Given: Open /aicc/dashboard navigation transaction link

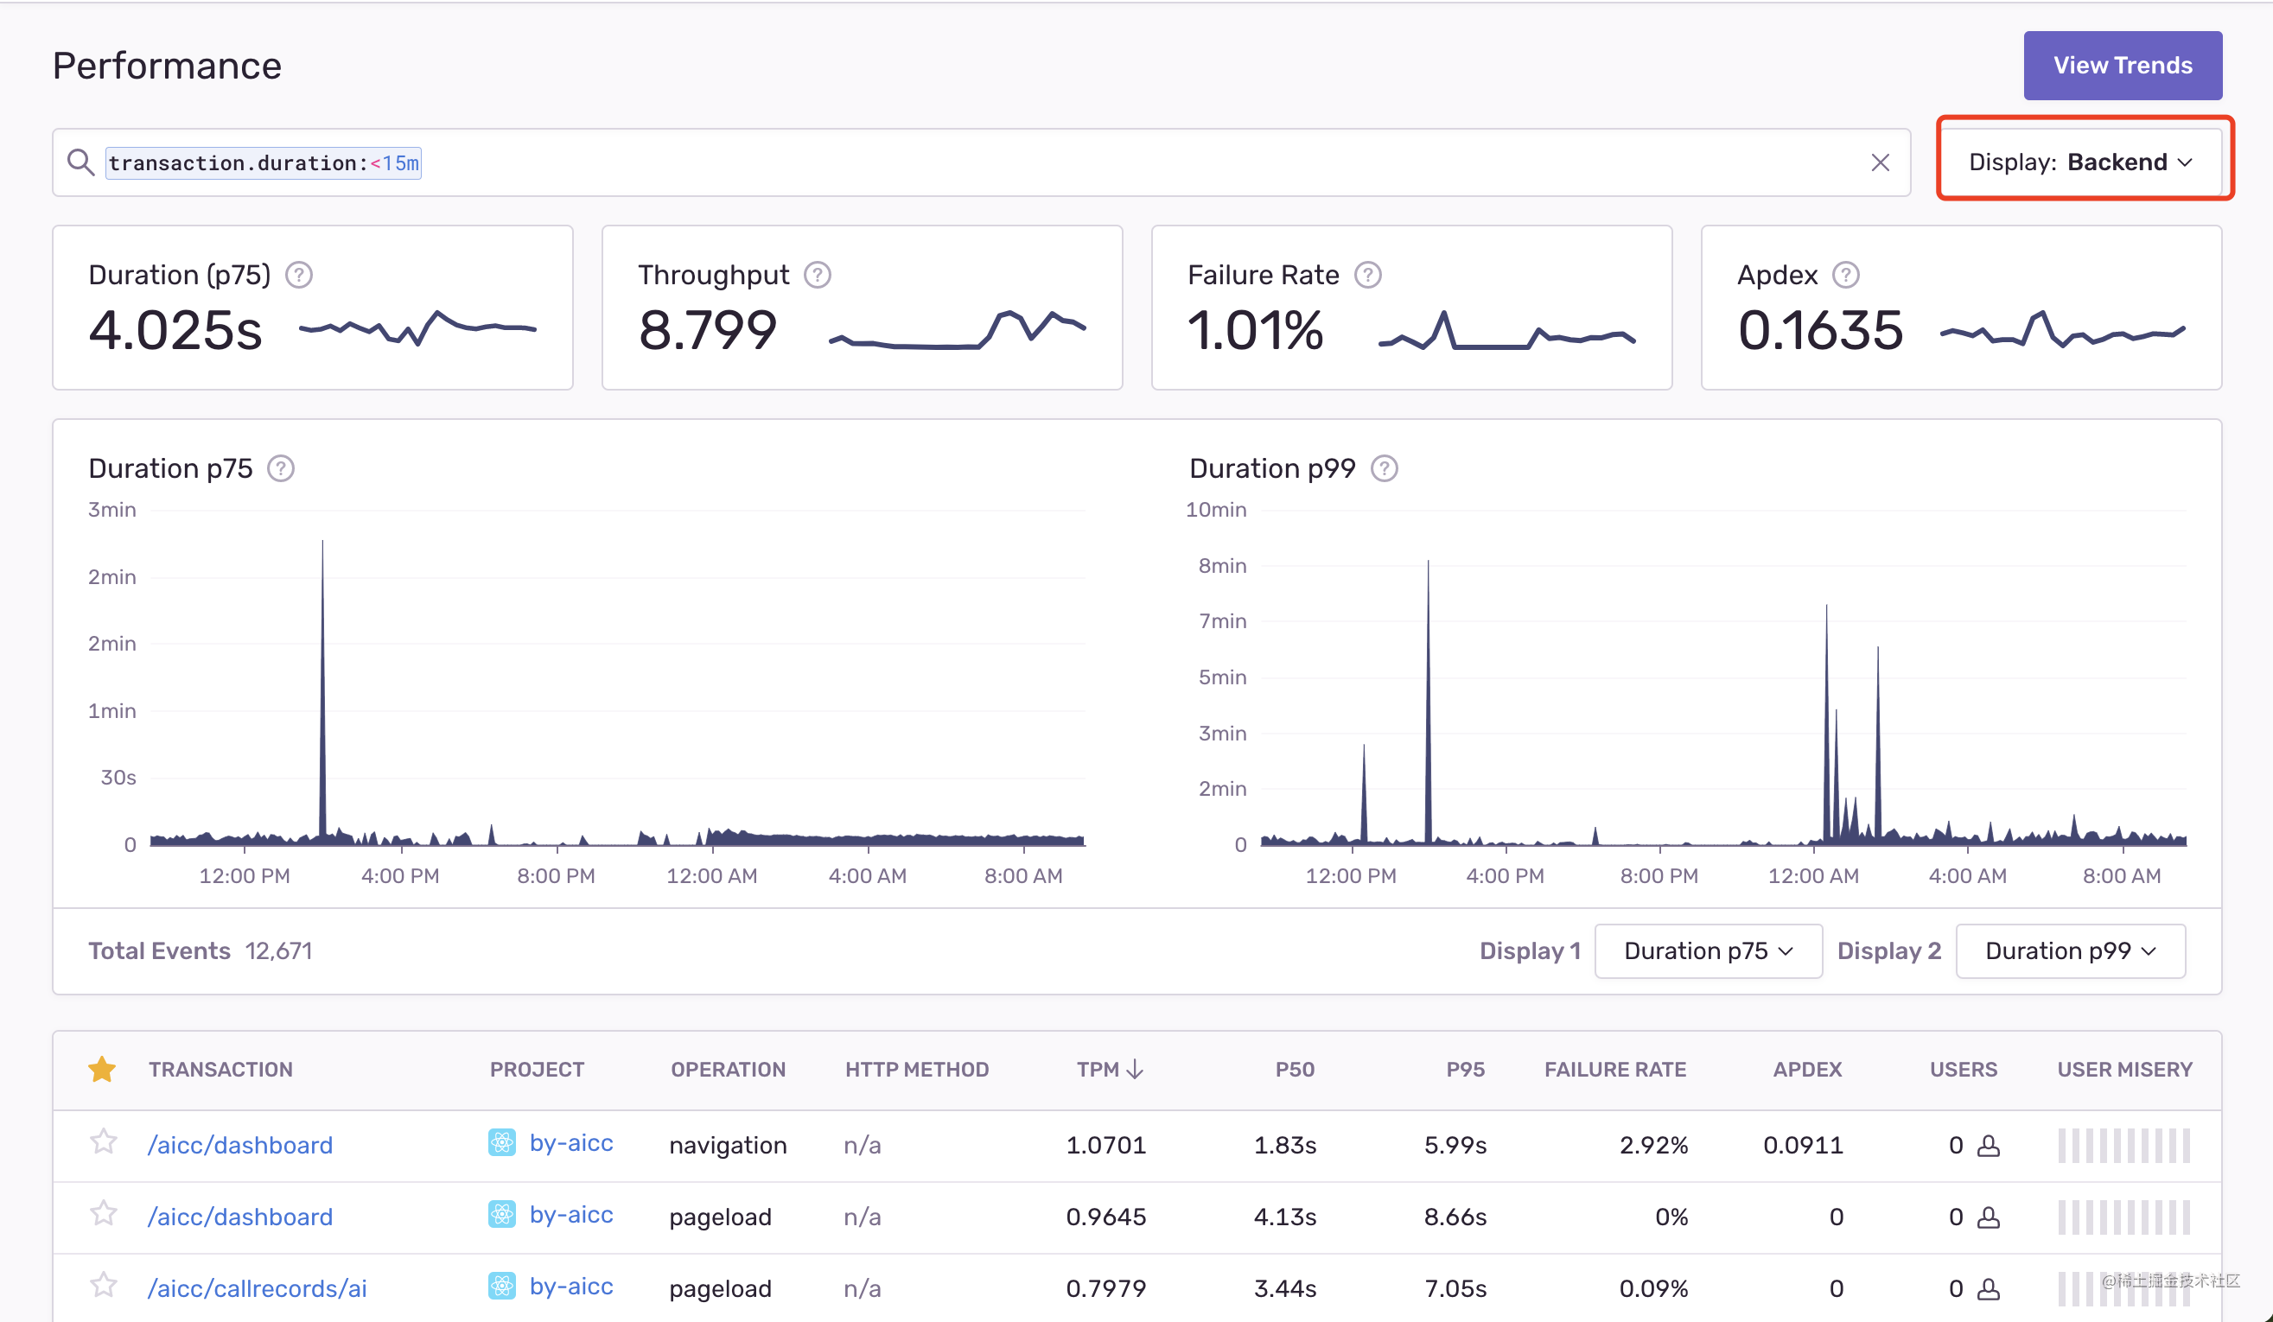Looking at the screenshot, I should (240, 1145).
